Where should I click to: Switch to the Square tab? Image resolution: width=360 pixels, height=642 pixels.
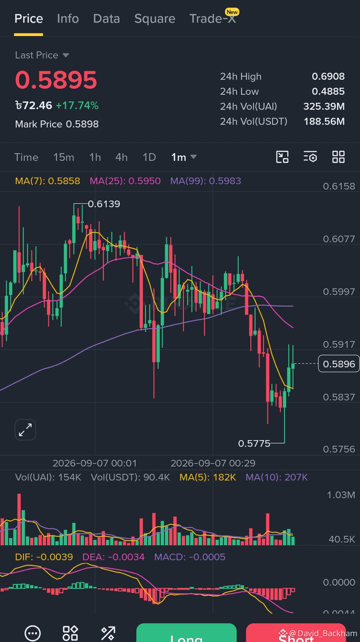(x=155, y=19)
